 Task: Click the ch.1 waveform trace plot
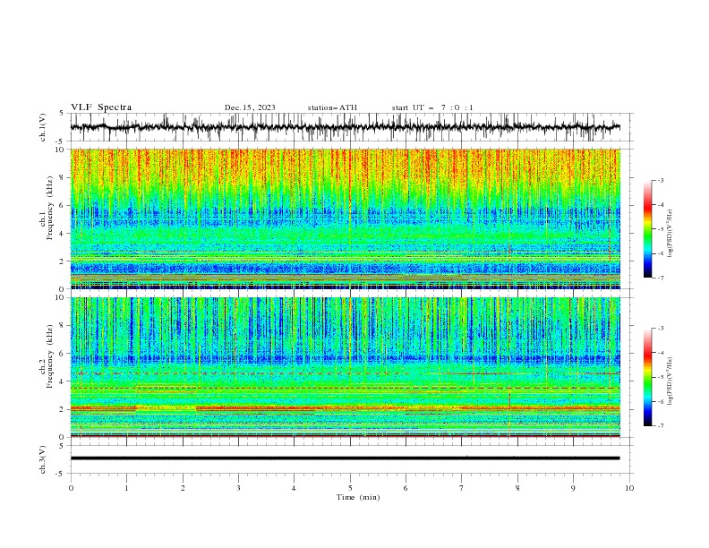tap(346, 127)
